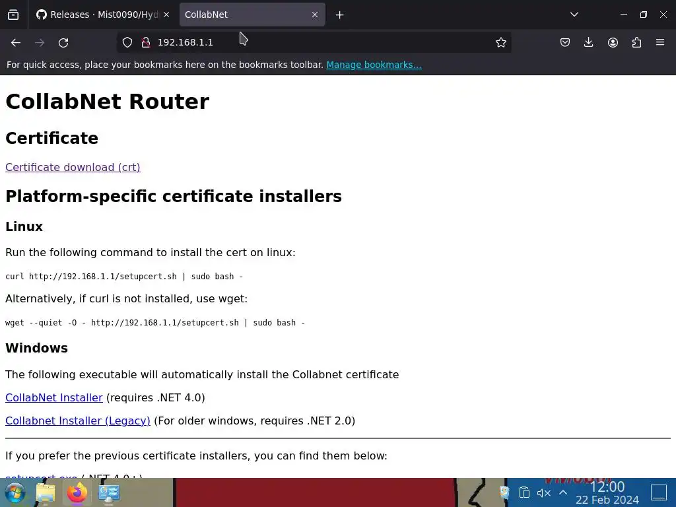Open the Collabnet Installer (Legacy) link
The height and width of the screenshot is (507, 676).
pos(78,421)
